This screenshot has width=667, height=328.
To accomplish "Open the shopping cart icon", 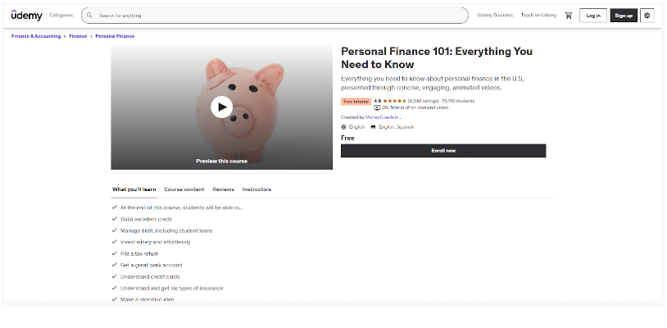I will pyautogui.click(x=569, y=16).
